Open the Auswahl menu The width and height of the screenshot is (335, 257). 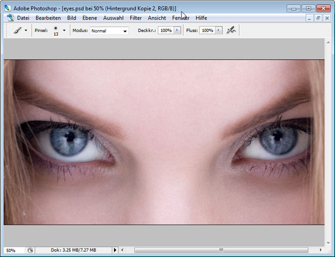pyautogui.click(x=113, y=18)
